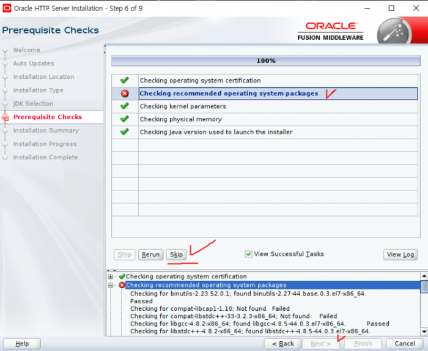Image resolution: width=428 pixels, height=351 pixels.
Task: Click log line for libgcc-4.8.2-x86_64
Action: [259, 324]
